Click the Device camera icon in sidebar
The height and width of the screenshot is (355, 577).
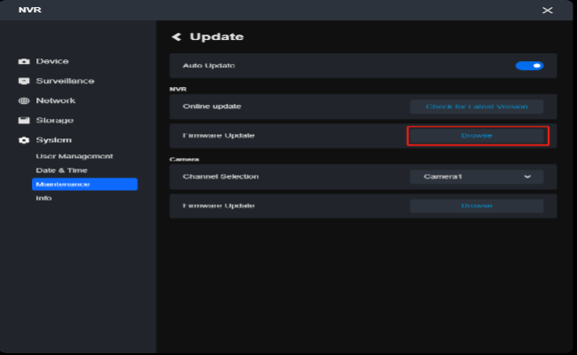pyautogui.click(x=24, y=61)
